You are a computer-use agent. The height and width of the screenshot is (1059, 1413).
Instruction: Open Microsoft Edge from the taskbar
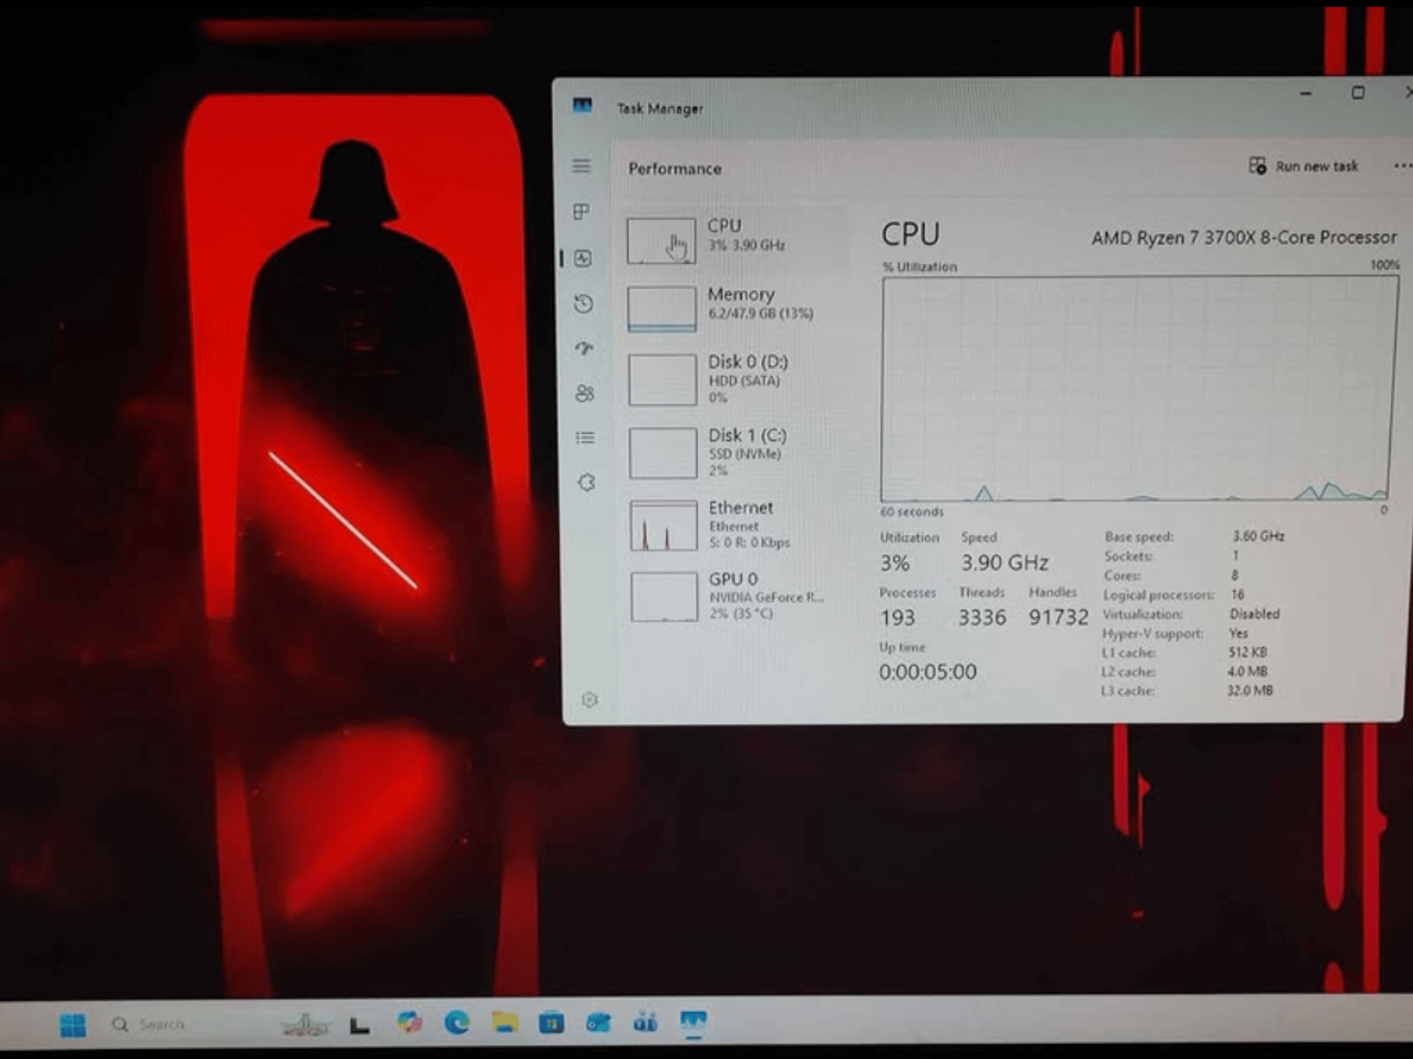(457, 1022)
